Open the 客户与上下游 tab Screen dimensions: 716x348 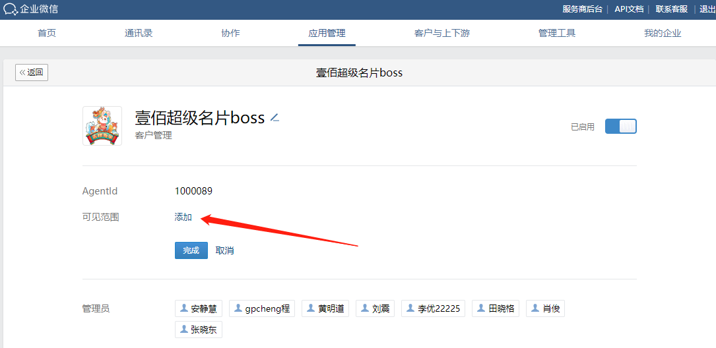[x=442, y=34]
